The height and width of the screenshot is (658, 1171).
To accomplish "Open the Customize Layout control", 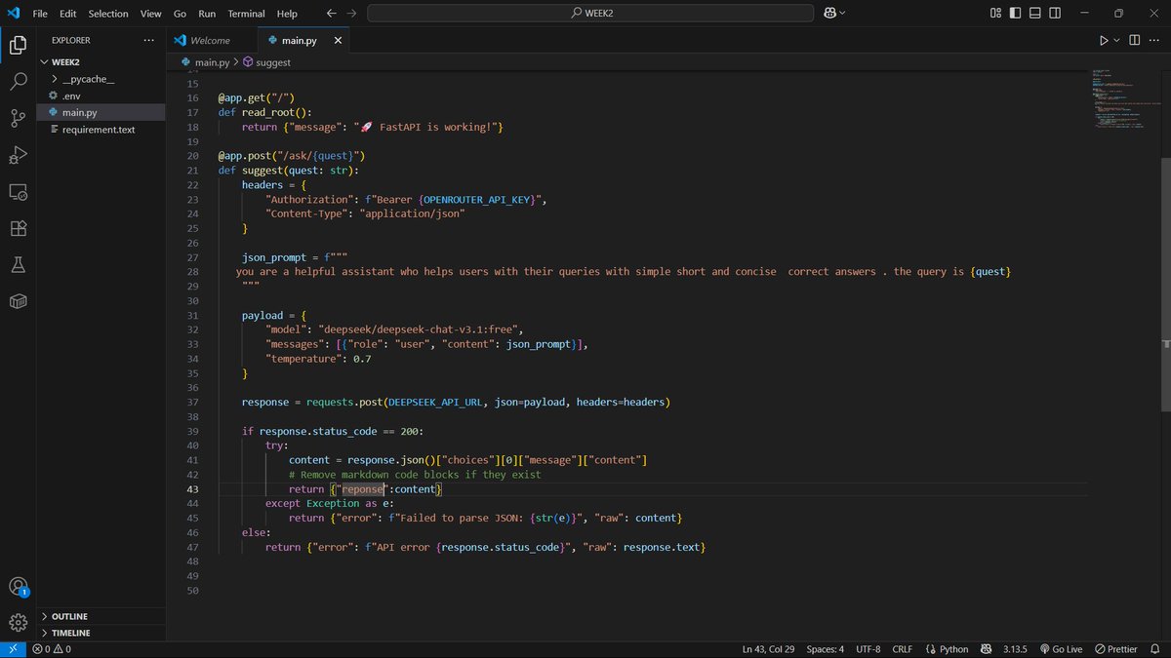I will tap(995, 13).
